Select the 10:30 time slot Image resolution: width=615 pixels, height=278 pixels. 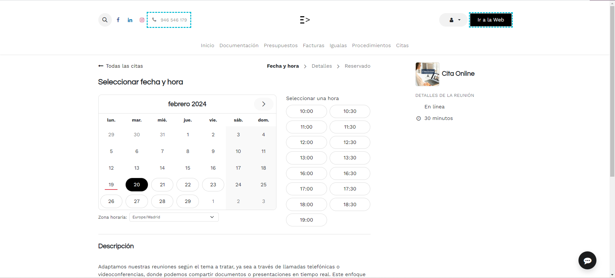coord(350,111)
